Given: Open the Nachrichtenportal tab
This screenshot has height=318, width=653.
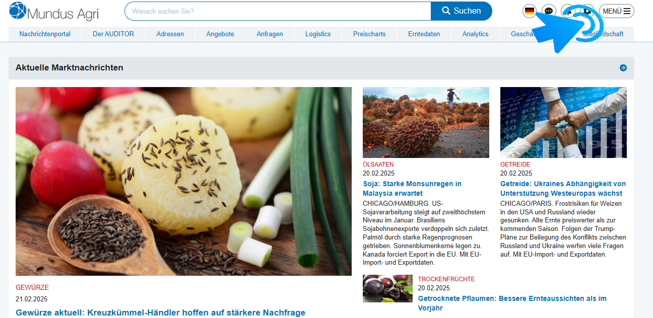Looking at the screenshot, I should (45, 34).
